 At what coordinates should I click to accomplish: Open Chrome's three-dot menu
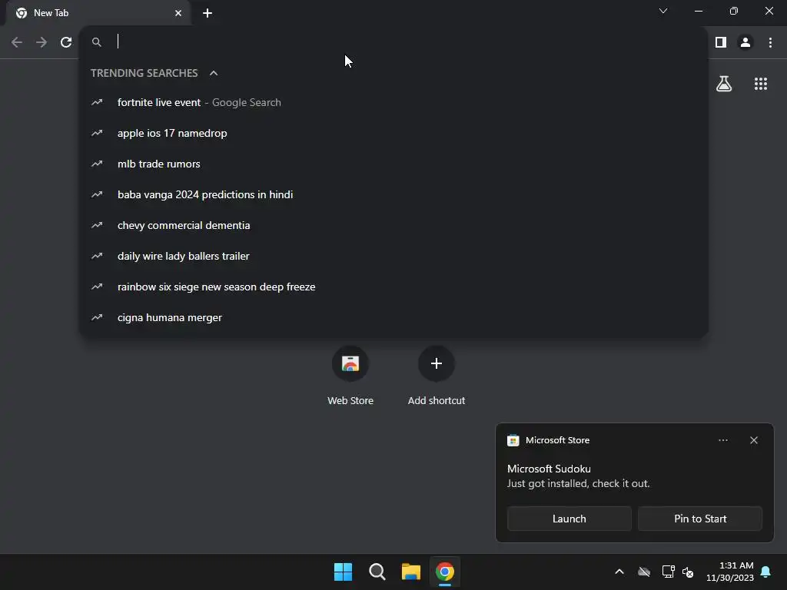point(770,43)
